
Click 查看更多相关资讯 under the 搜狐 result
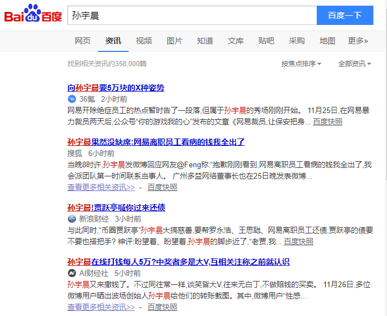(101, 187)
